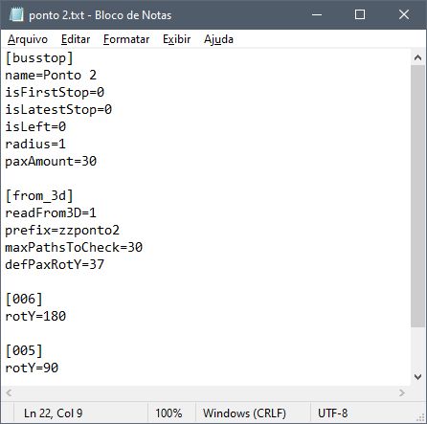Click the window resize grip corner
Screen dimensions: 427x424
pos(421,417)
